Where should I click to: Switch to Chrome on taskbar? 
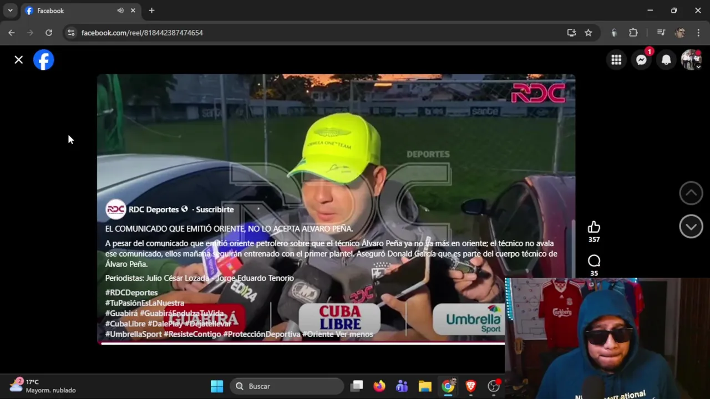click(x=448, y=386)
